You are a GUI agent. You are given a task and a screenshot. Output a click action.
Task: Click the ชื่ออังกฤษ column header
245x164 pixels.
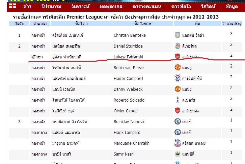click(143, 24)
